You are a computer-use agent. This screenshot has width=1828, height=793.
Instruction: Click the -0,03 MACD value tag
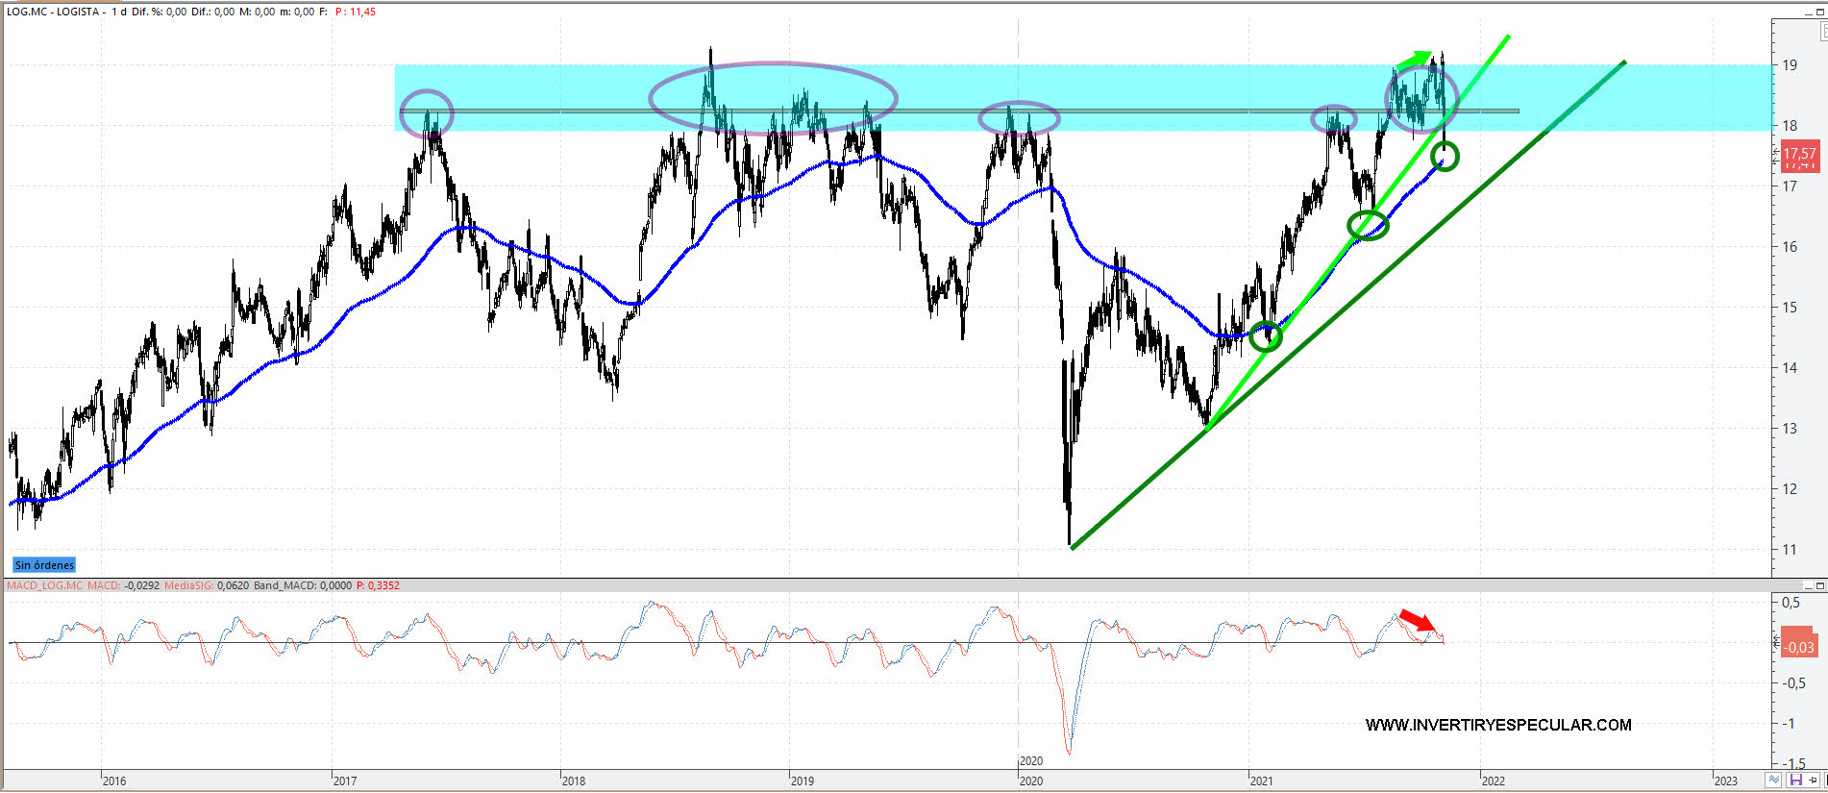pos(1798,647)
